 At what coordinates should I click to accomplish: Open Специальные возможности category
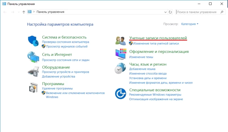point(155,90)
